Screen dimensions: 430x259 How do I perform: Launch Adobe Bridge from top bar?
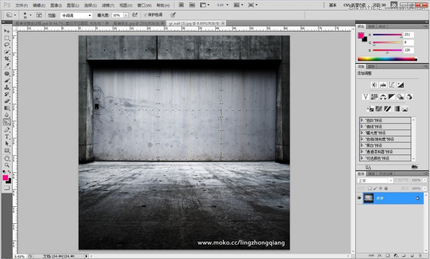[x=181, y=5]
